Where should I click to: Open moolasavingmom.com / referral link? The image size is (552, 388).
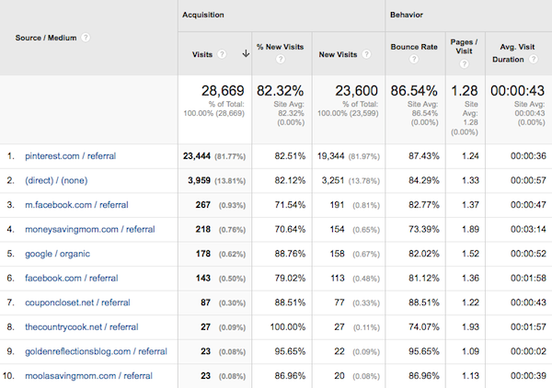(x=88, y=374)
